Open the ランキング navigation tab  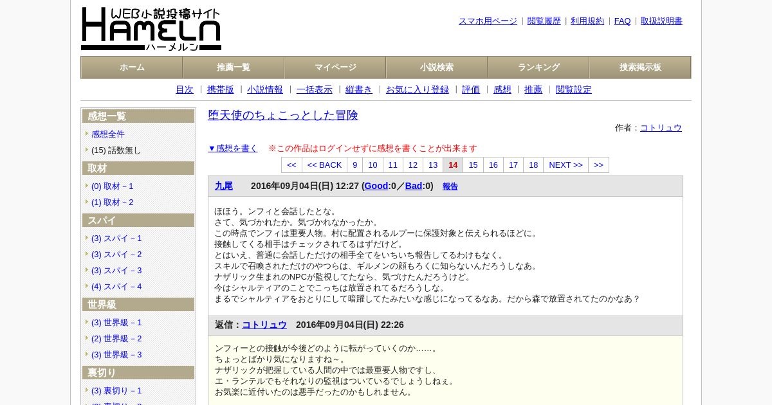pyautogui.click(x=538, y=67)
